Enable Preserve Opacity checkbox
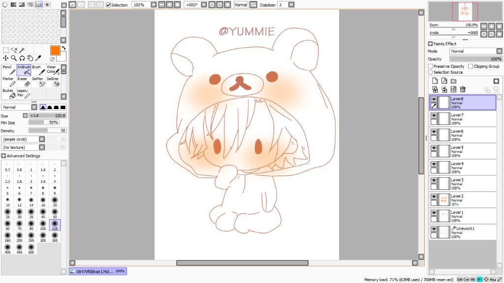Image resolution: width=504 pixels, height=283 pixels. pyautogui.click(x=430, y=66)
